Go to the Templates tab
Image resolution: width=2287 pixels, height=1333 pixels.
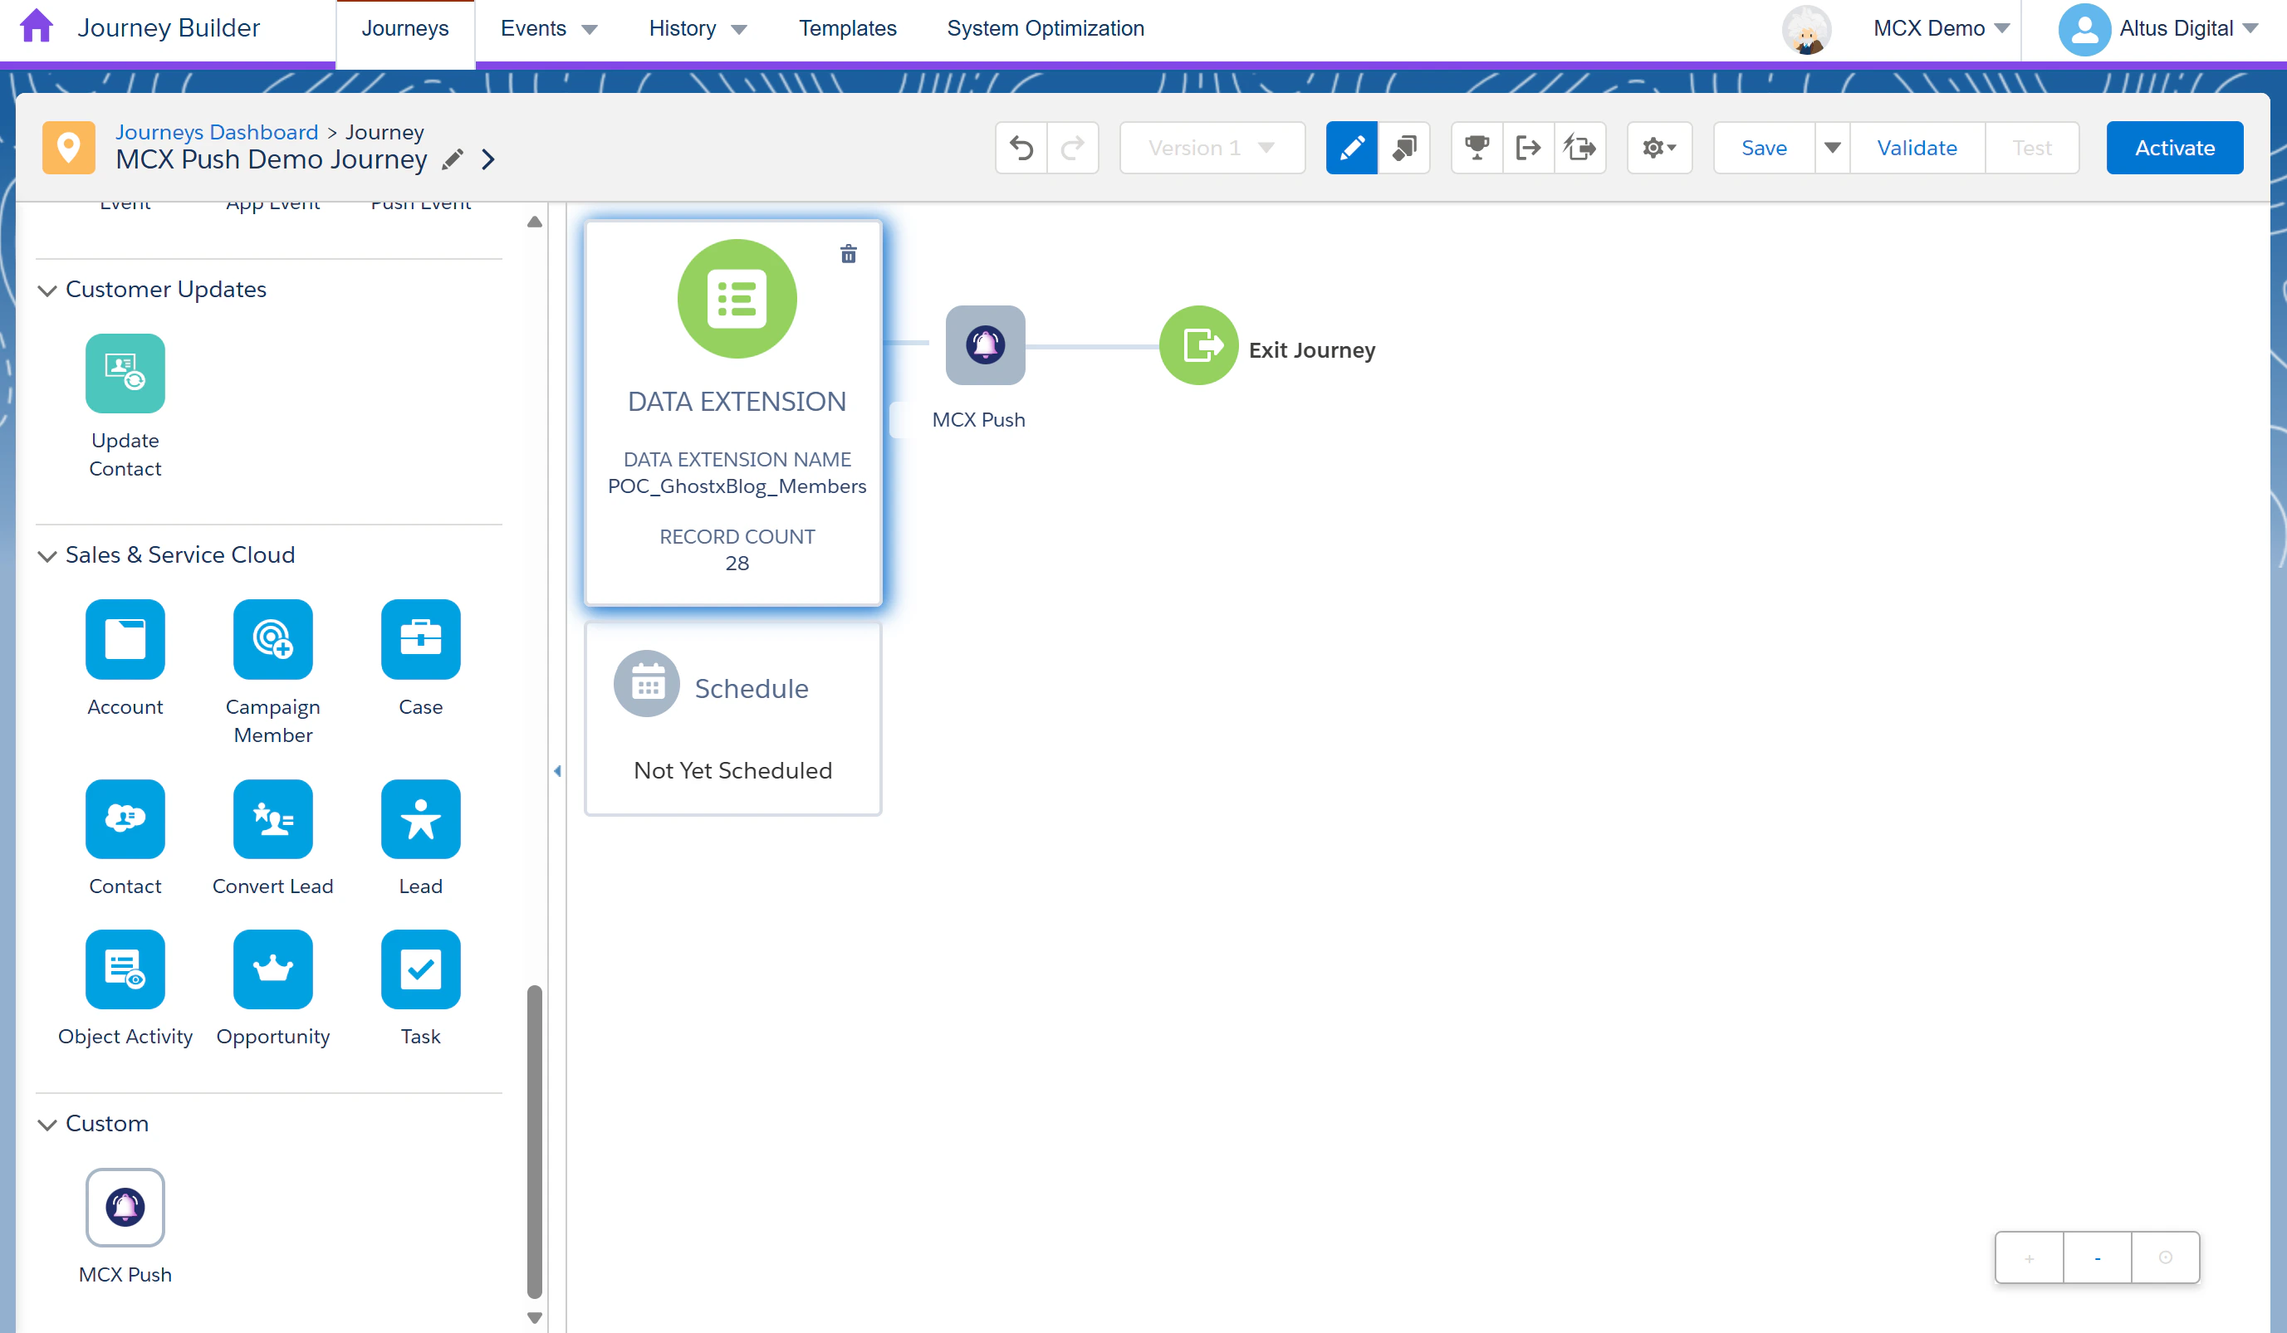[847, 29]
